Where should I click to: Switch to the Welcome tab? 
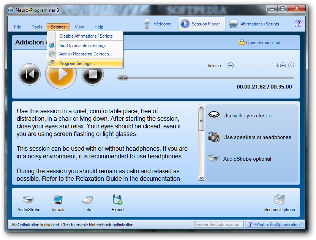pos(158,24)
